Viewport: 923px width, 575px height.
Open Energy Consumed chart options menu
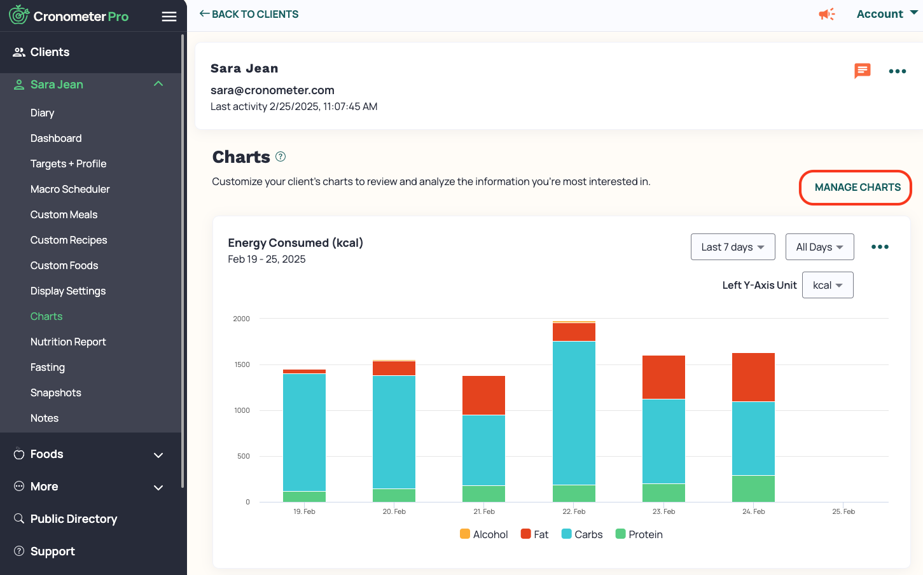[x=880, y=247]
